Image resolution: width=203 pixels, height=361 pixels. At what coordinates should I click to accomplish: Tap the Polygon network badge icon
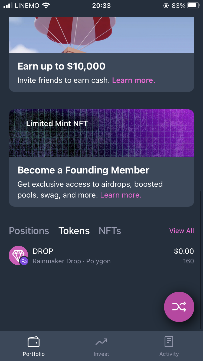24,261
